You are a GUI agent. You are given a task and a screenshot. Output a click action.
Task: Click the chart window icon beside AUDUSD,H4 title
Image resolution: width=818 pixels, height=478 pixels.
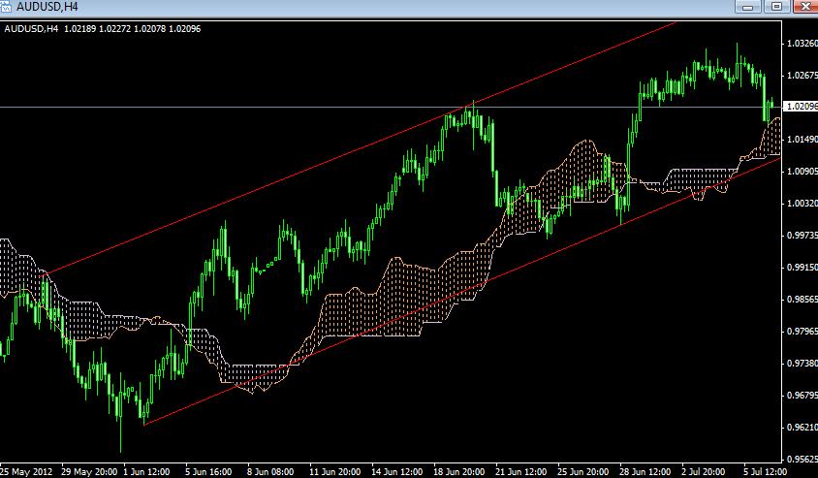coord(6,7)
